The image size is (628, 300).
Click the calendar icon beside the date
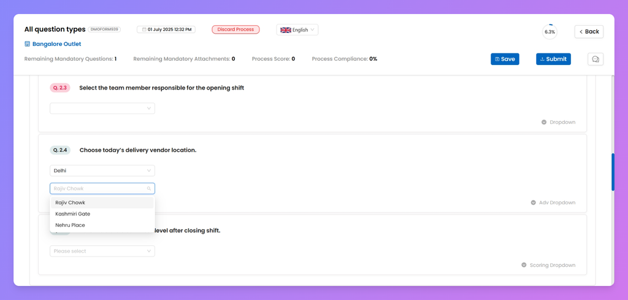144,29
